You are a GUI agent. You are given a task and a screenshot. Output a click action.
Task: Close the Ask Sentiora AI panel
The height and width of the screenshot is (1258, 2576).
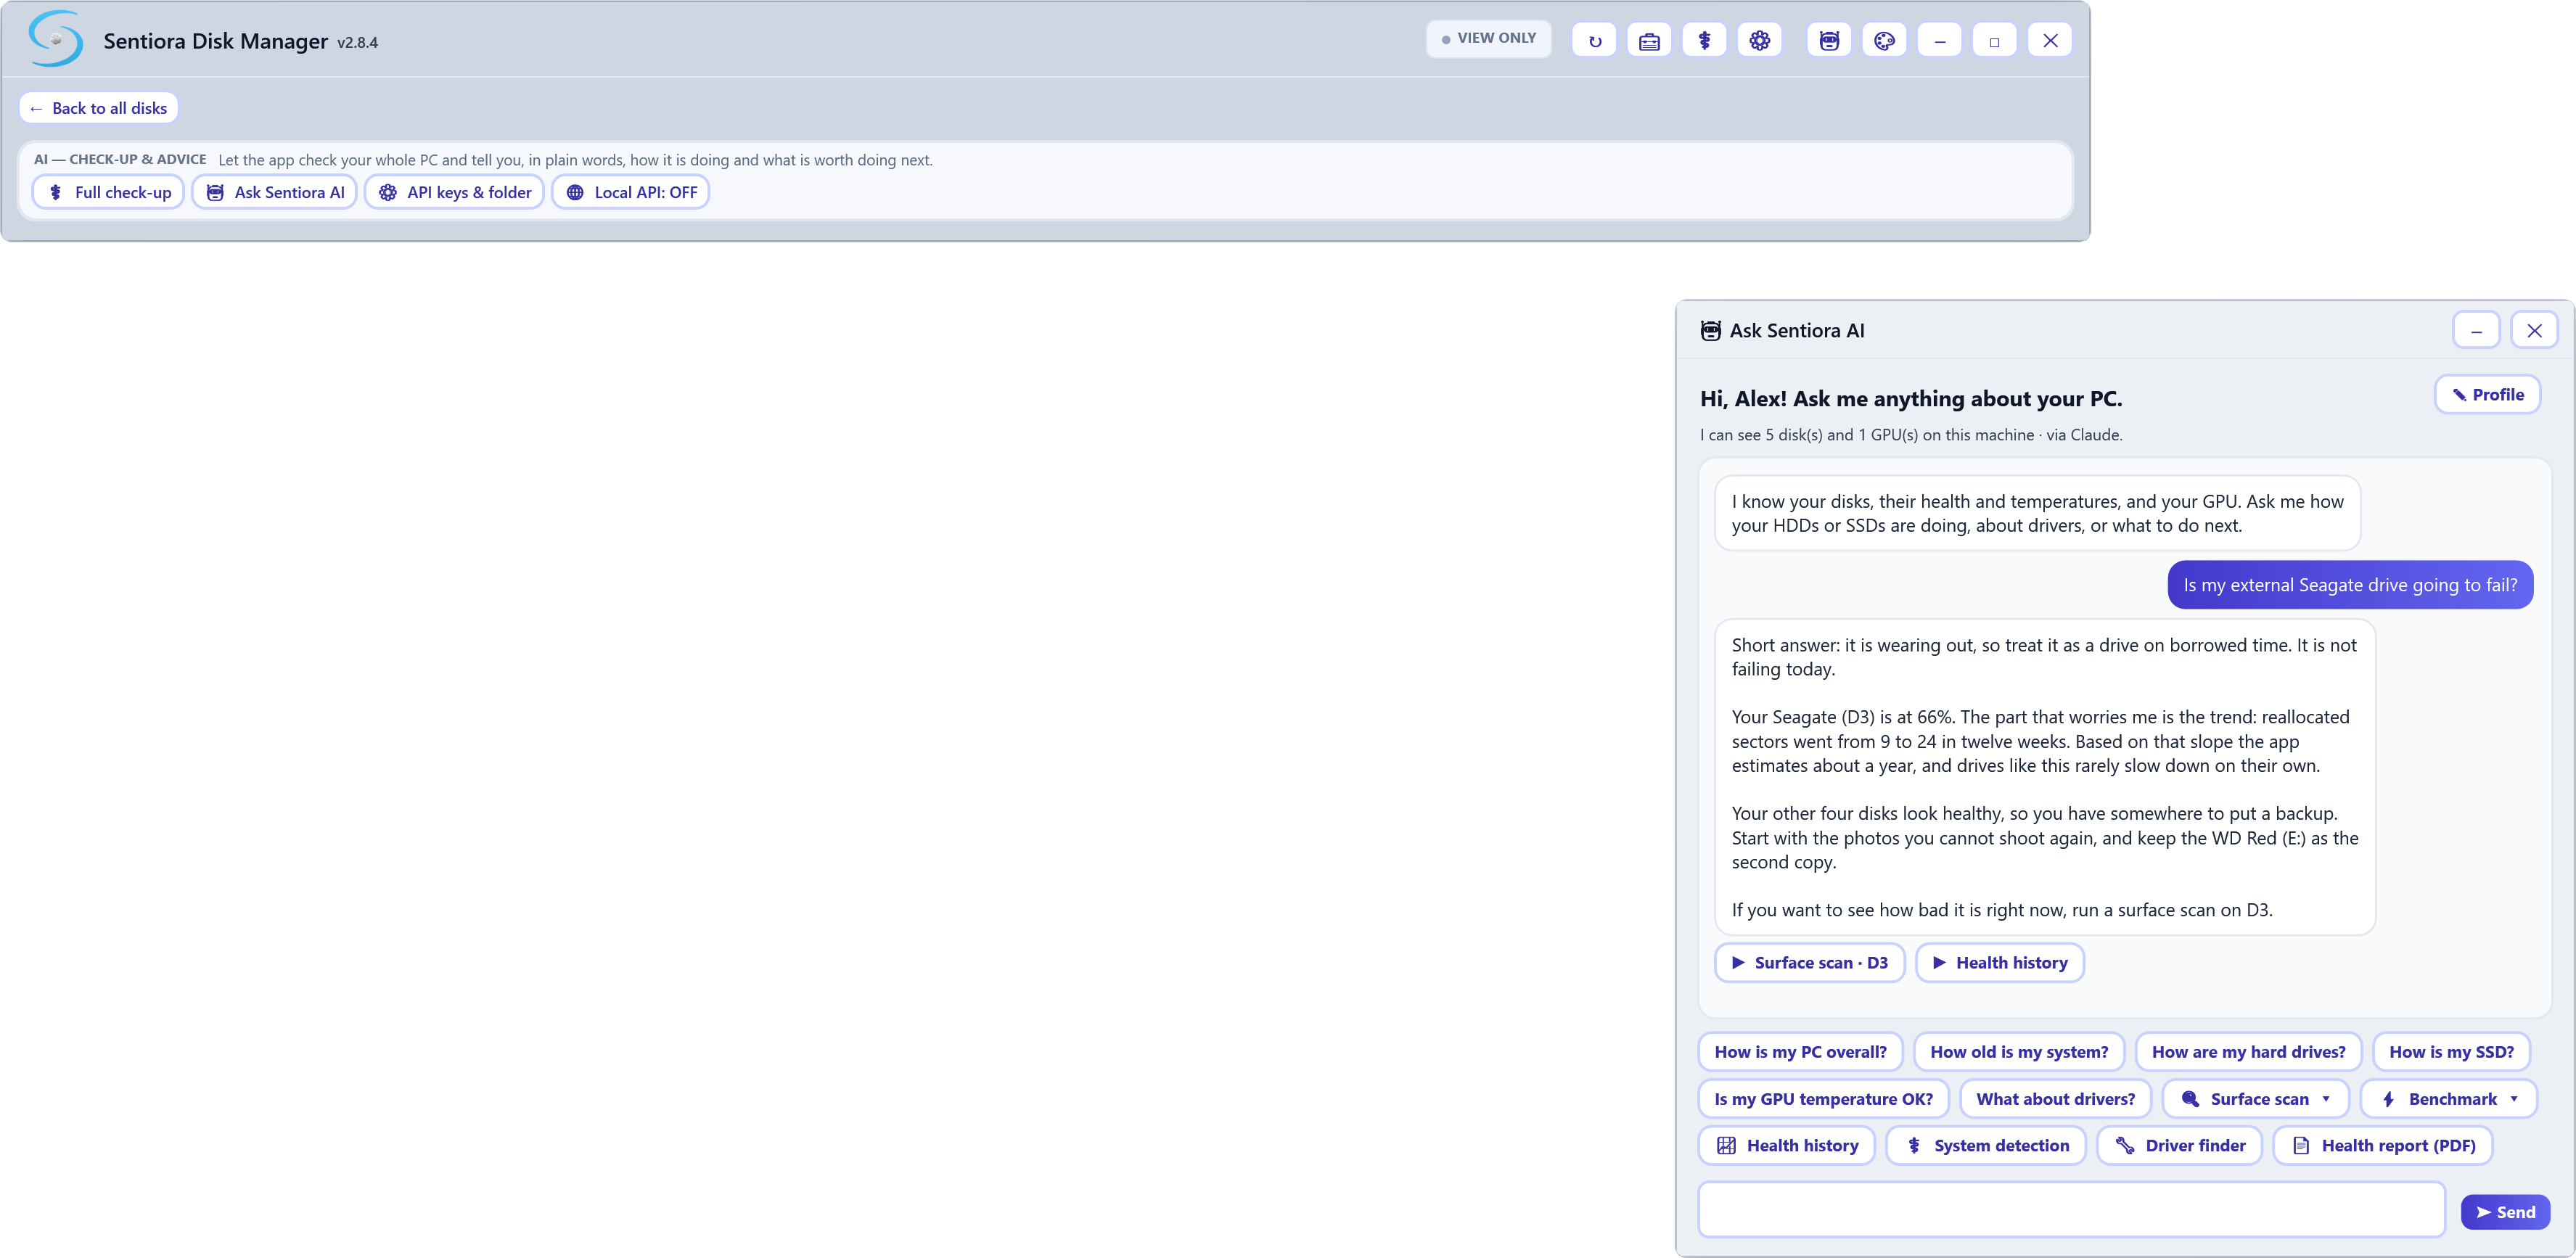[2534, 330]
